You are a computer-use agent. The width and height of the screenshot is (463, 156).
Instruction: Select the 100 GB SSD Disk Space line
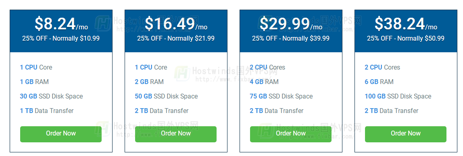398,96
